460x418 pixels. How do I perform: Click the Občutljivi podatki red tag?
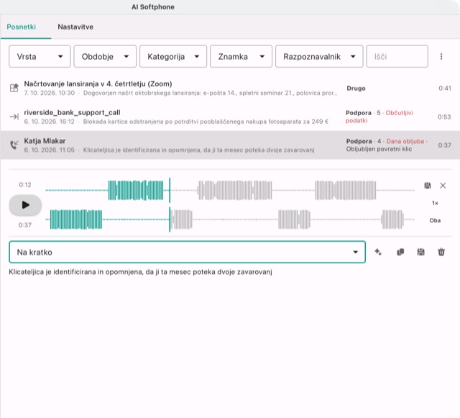tap(379, 117)
